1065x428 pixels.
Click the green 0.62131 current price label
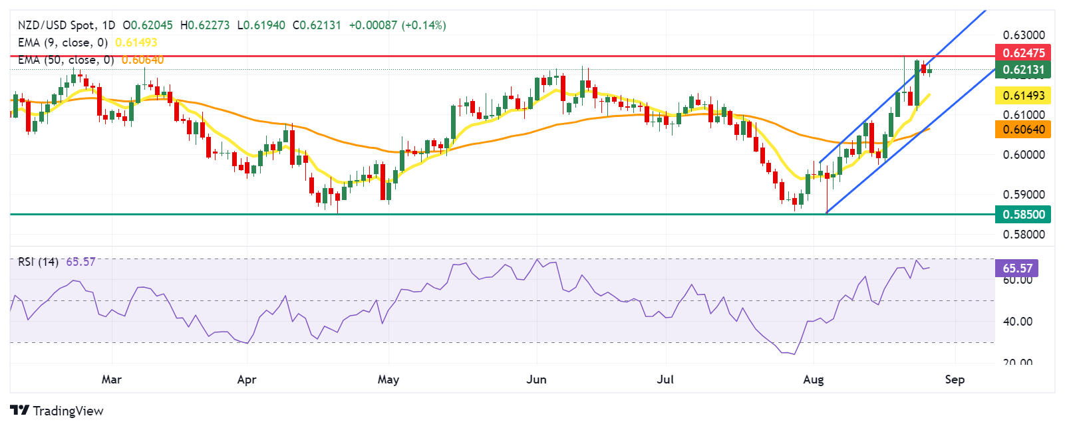coord(1023,70)
